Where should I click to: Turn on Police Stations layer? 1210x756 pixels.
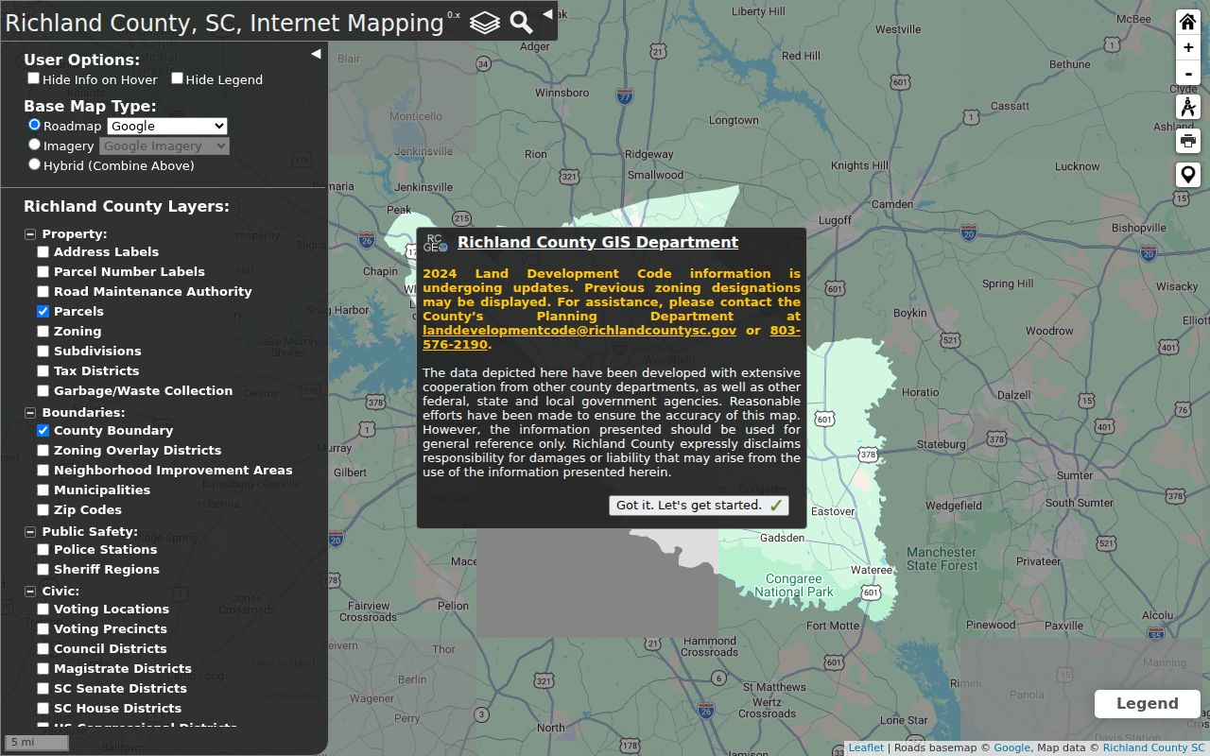point(43,549)
